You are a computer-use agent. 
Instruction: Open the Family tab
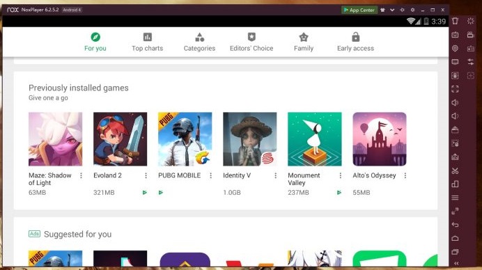point(304,42)
